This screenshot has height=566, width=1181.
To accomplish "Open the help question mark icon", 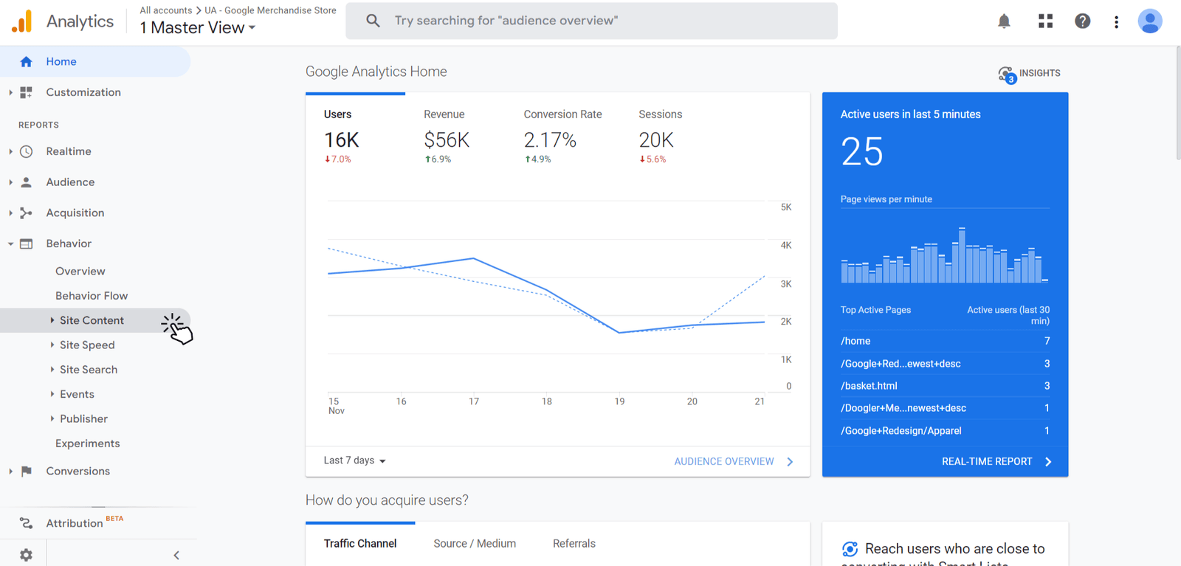I will pos(1082,21).
